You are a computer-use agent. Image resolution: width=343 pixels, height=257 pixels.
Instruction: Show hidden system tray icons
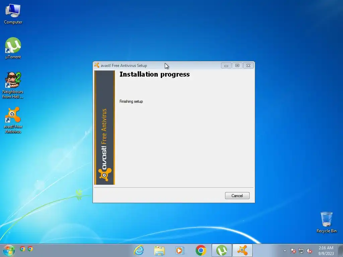(x=285, y=251)
